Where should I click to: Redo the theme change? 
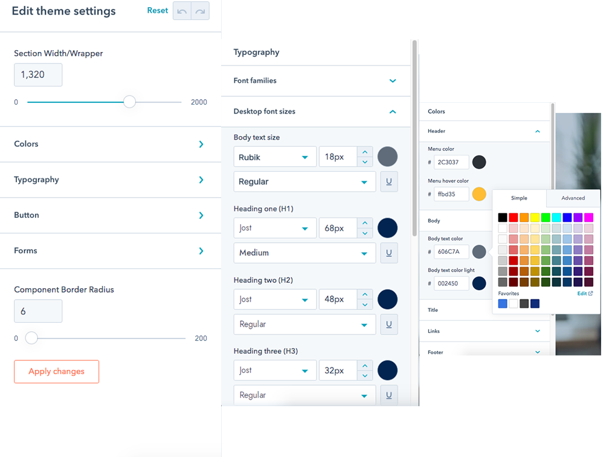point(200,11)
